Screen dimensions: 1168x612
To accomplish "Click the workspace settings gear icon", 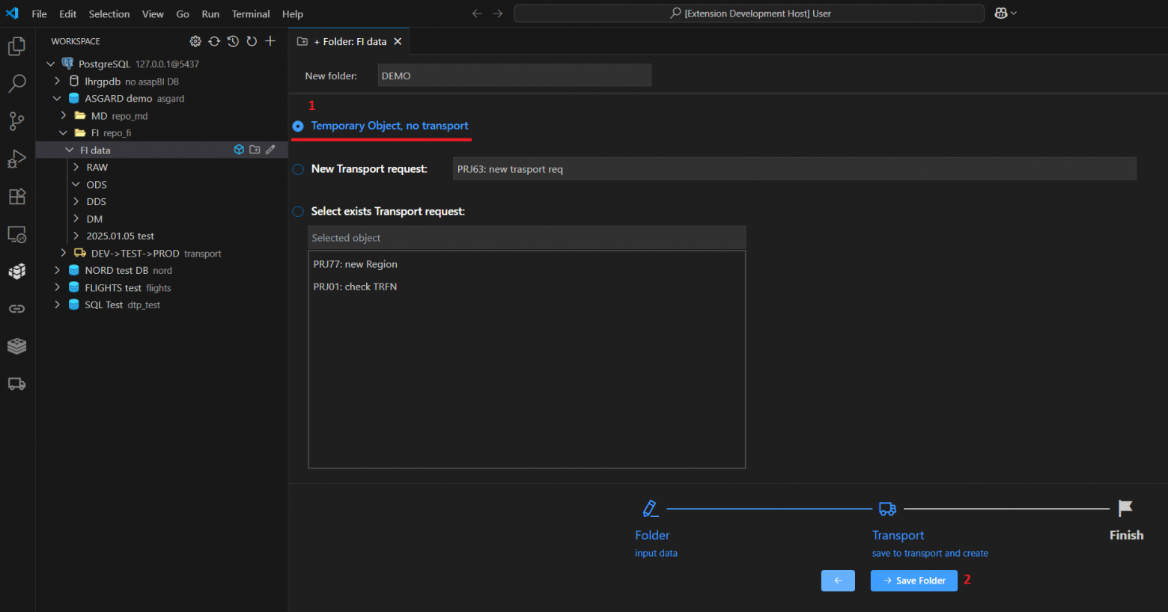I will coord(195,41).
